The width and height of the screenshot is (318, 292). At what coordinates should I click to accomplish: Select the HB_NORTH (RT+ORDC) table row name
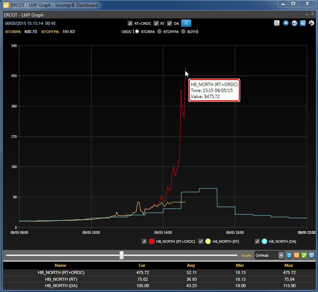61,272
